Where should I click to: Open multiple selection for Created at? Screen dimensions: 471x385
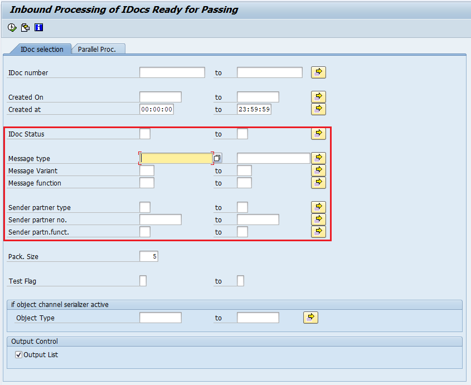[x=318, y=109]
